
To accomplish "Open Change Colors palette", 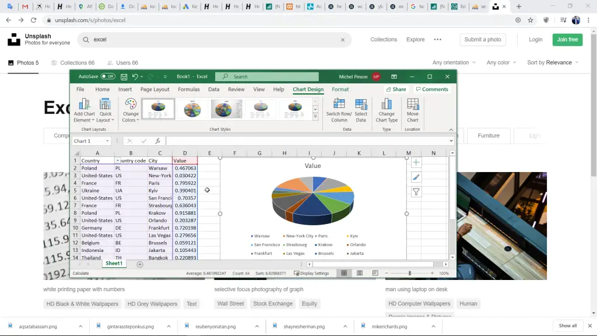I will (131, 110).
